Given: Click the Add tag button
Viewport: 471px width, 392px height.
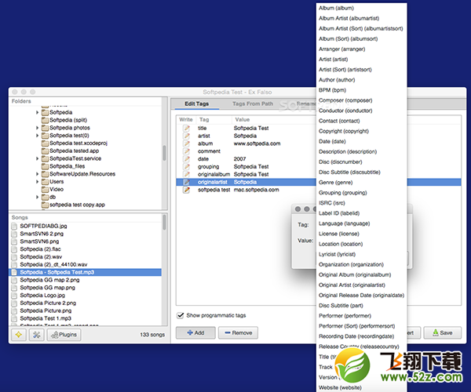Looking at the screenshot, I should point(195,332).
